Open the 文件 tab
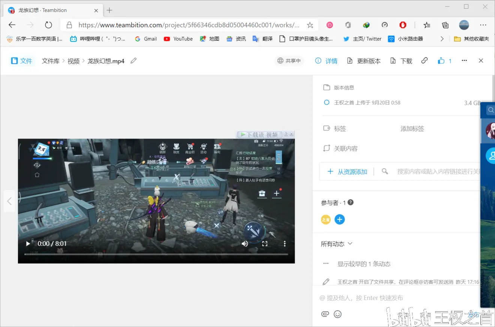Screen dimensions: 495x327 pyautogui.click(x=22, y=61)
